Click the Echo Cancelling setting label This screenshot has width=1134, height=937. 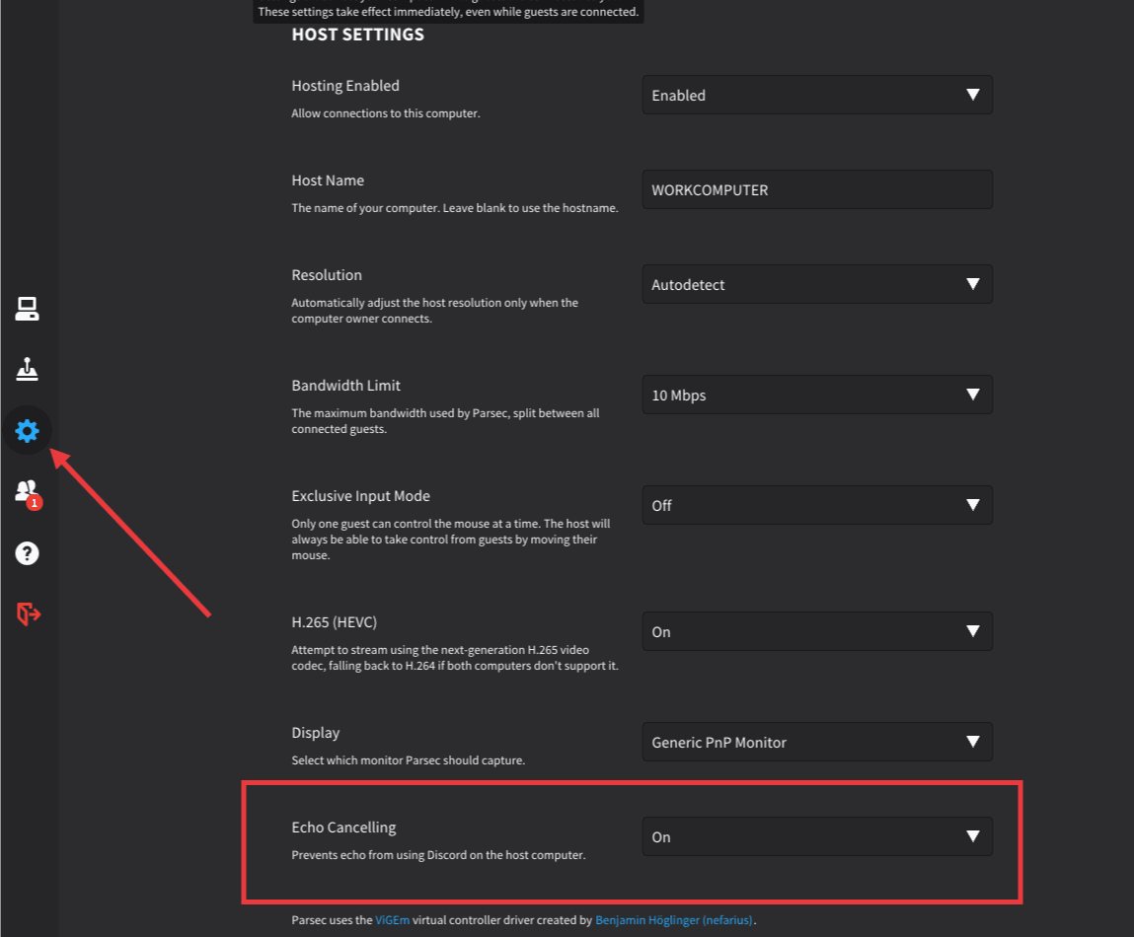coord(343,828)
